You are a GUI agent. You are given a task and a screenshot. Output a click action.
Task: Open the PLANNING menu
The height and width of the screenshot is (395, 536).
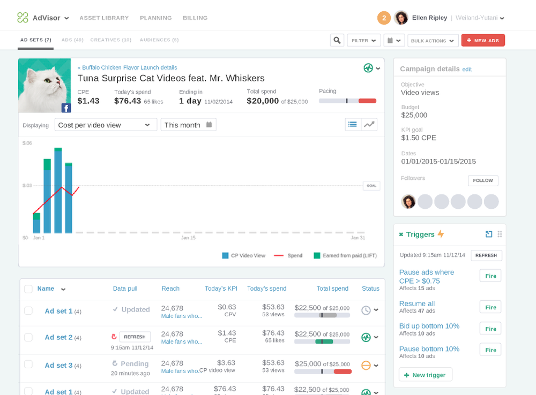(x=155, y=18)
